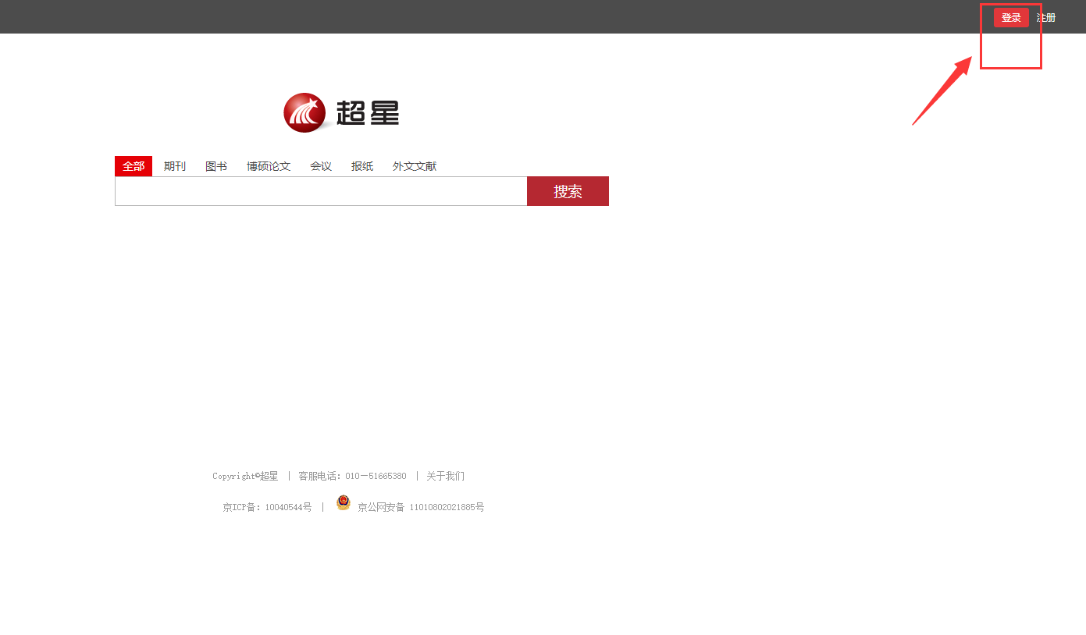Select the 全部 search tab
This screenshot has width=1086, height=635.
point(134,166)
